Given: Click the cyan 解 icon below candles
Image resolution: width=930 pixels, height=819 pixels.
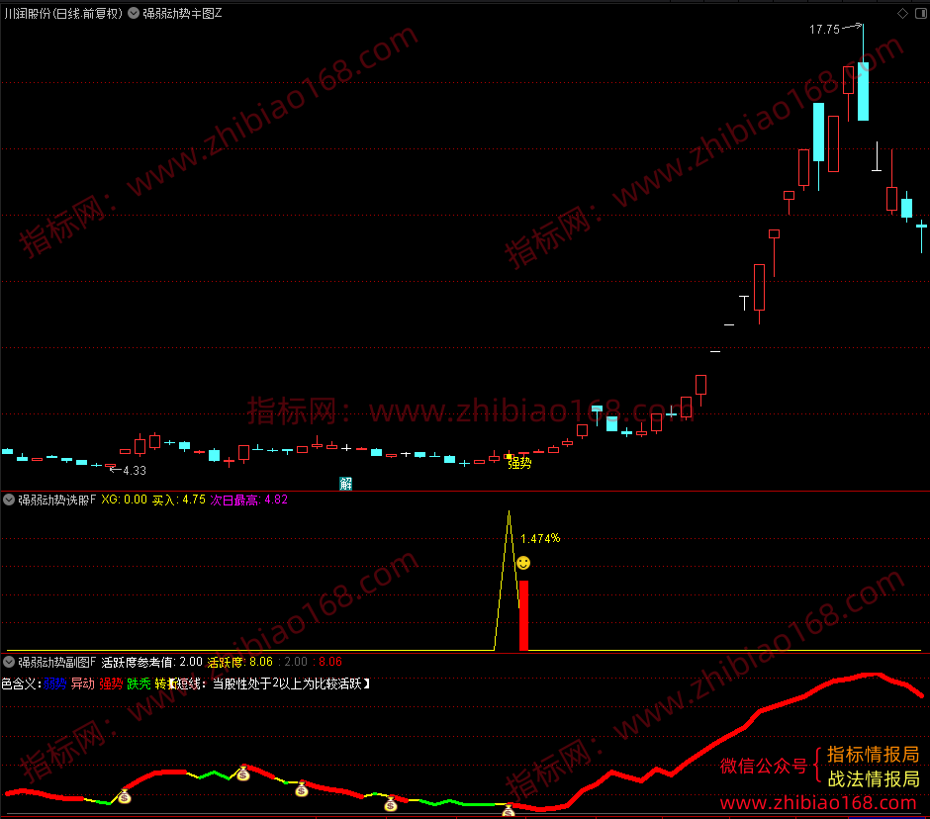Looking at the screenshot, I should coord(346,484).
